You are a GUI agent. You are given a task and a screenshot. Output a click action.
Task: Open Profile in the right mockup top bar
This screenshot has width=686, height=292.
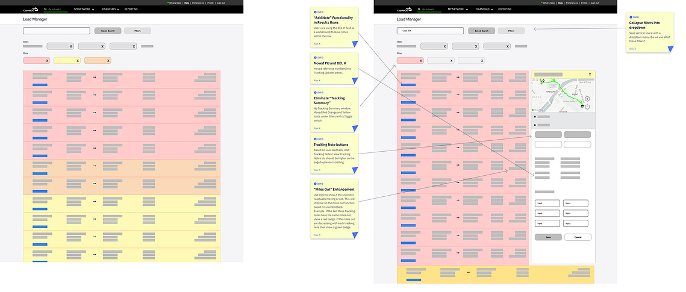[x=584, y=2]
